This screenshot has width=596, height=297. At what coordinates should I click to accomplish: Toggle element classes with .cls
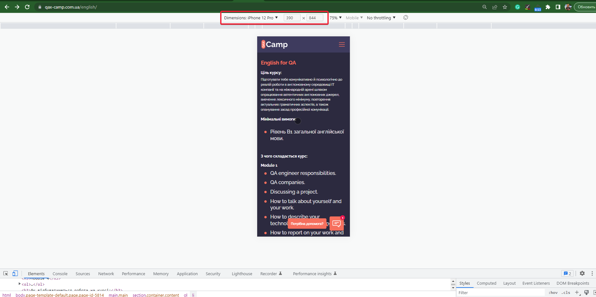tap(566, 292)
